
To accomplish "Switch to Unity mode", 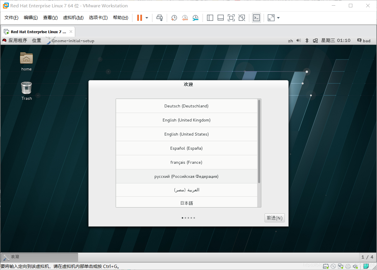I will tap(242, 18).
